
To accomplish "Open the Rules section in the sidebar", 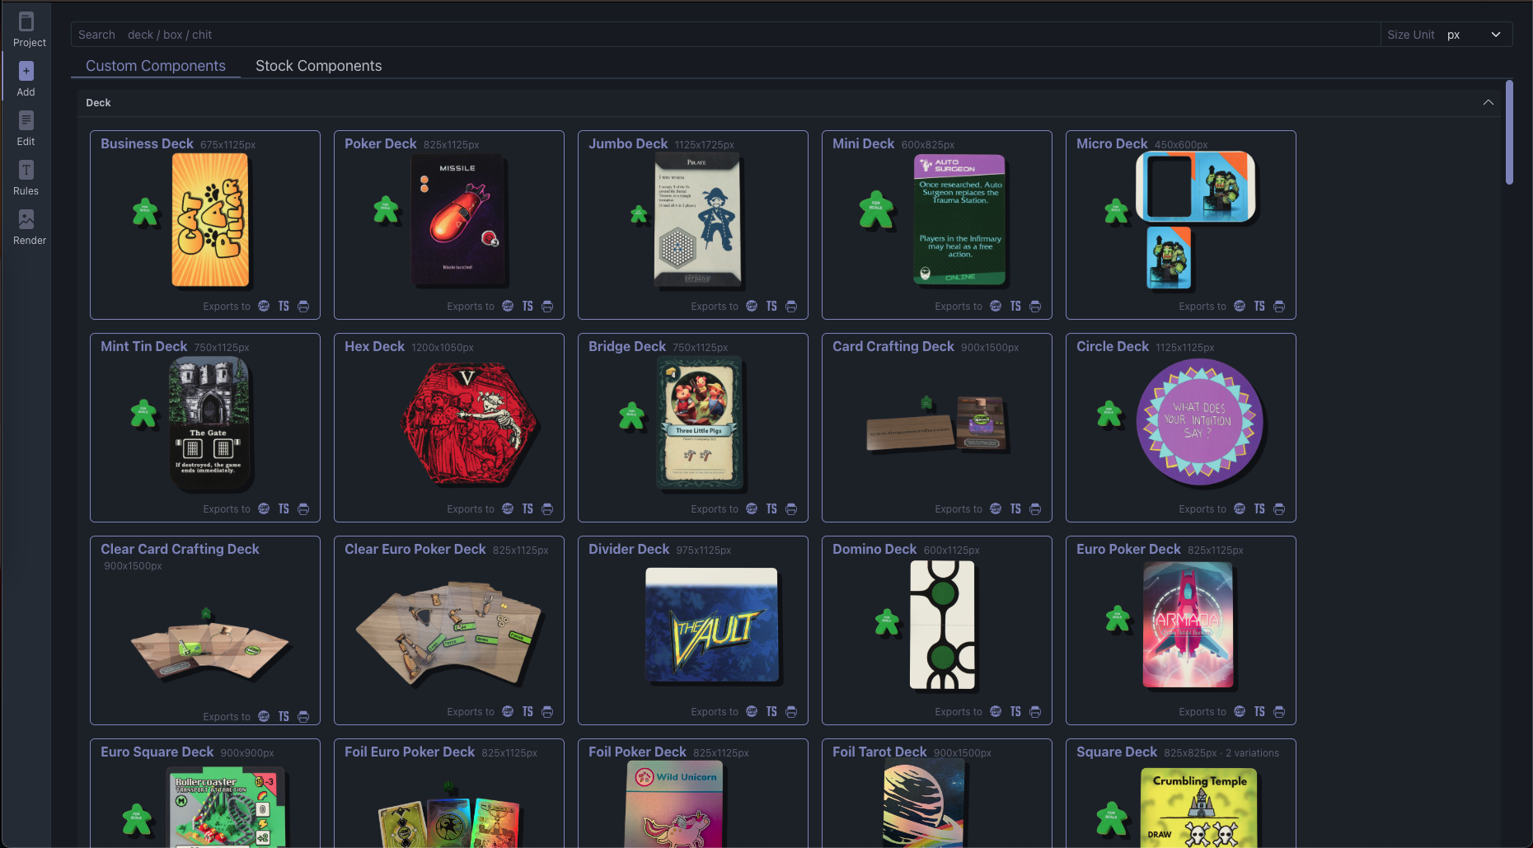I will tap(26, 178).
